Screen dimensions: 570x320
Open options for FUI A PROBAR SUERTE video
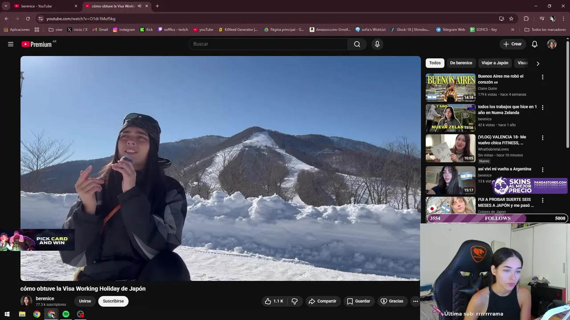point(542,200)
